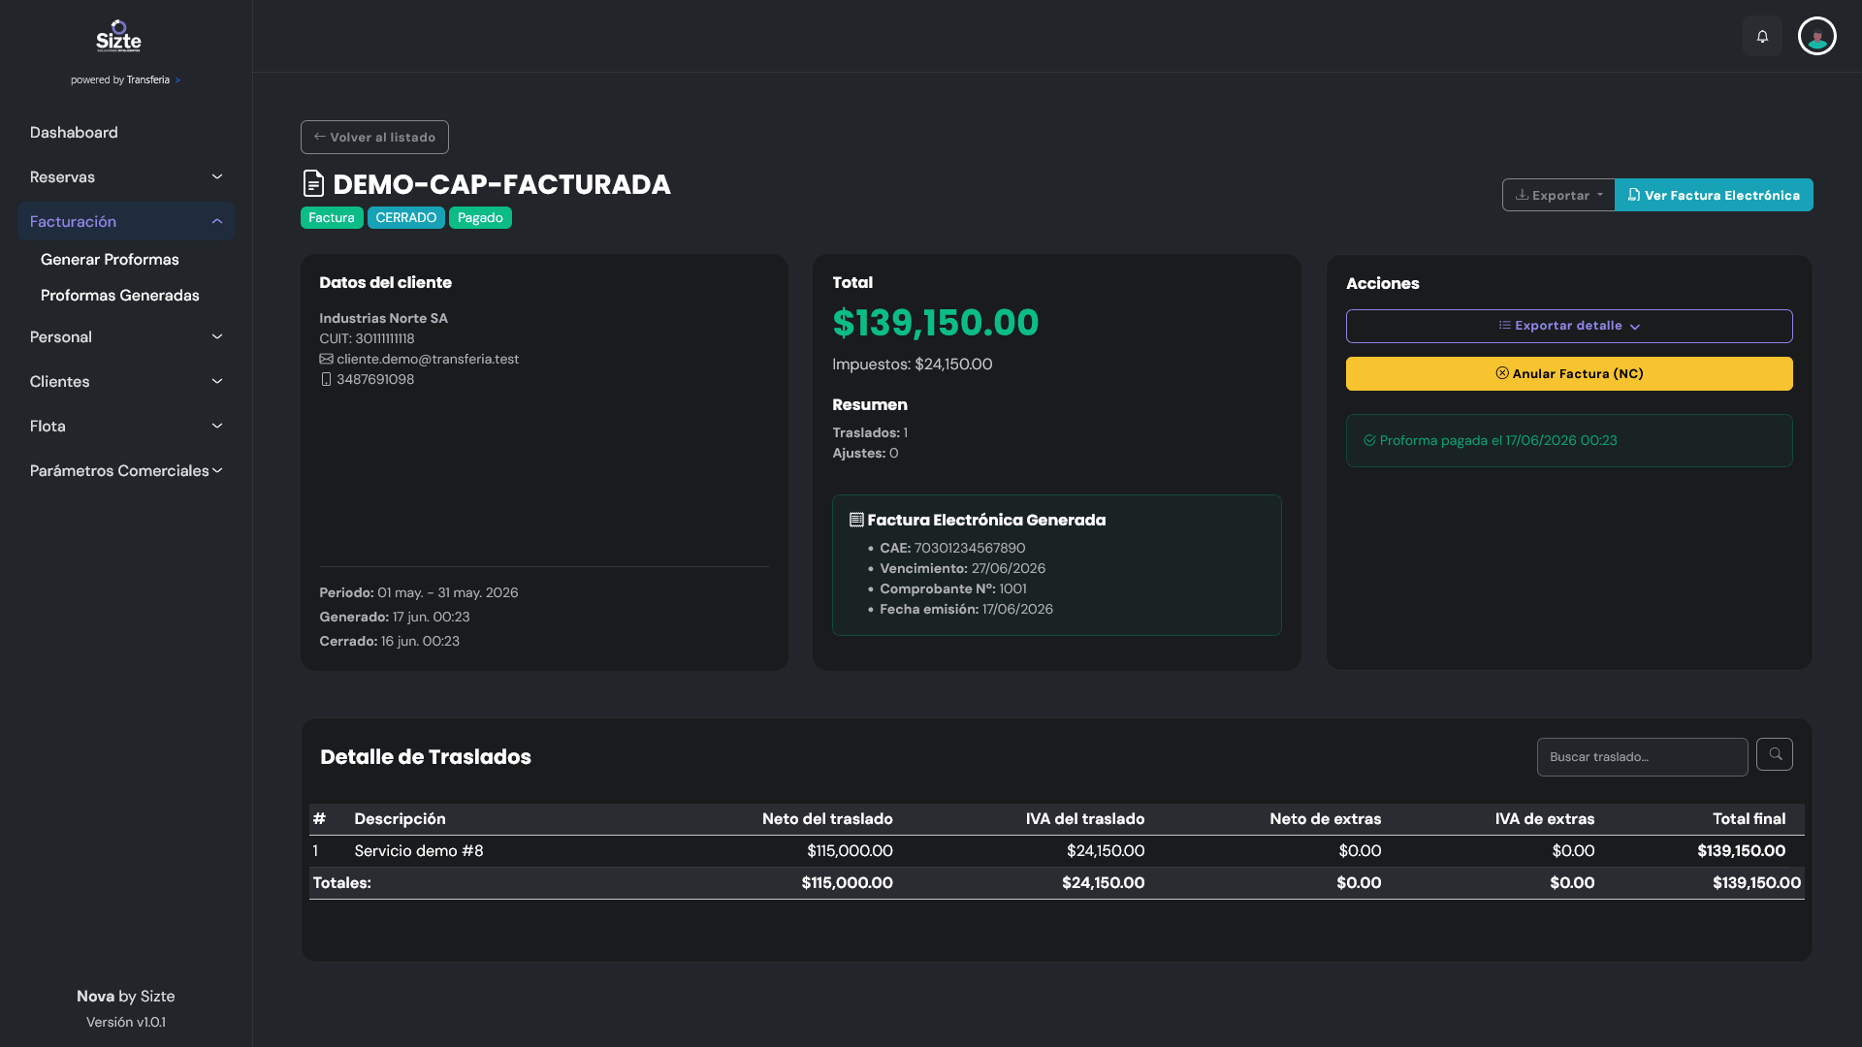This screenshot has width=1862, height=1047.
Task: Click the Versión v1.0.1 label
Action: (x=126, y=1022)
